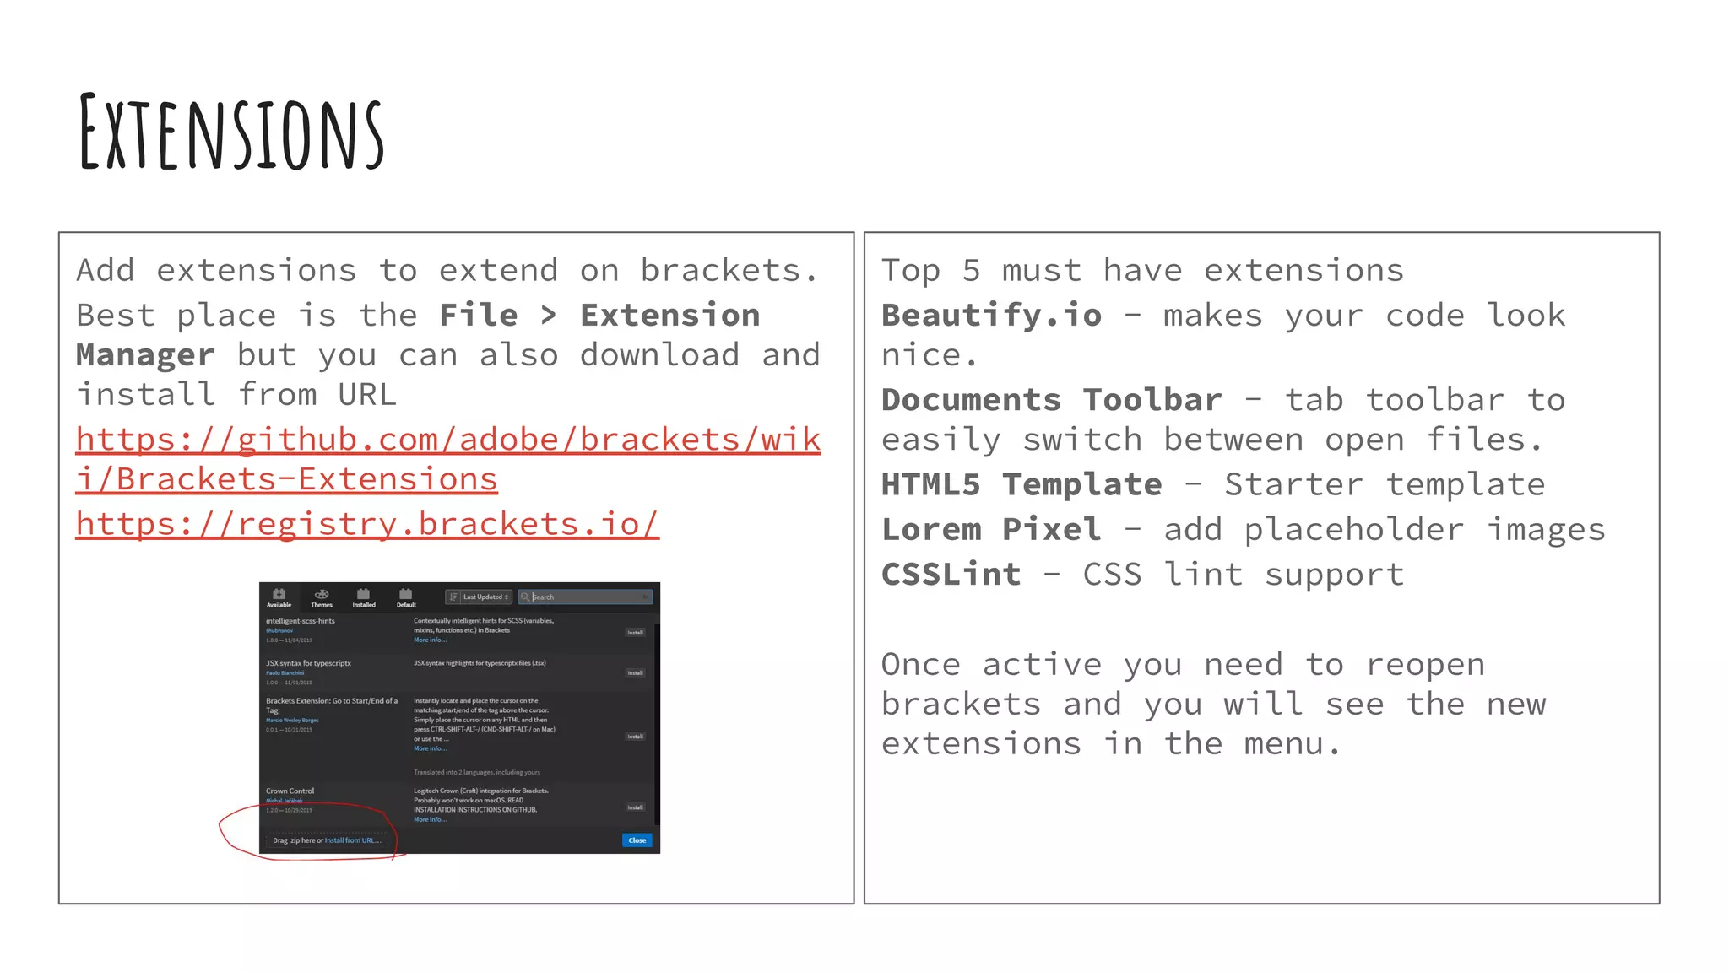Screen dimensions: 1729x972
Task: Select the 'intelligent-scss-hints' title
Action: [300, 621]
